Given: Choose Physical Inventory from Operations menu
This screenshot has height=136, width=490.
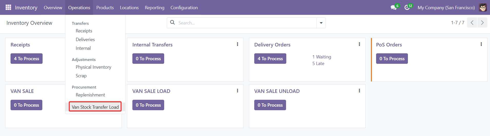Looking at the screenshot, I should [x=93, y=67].
